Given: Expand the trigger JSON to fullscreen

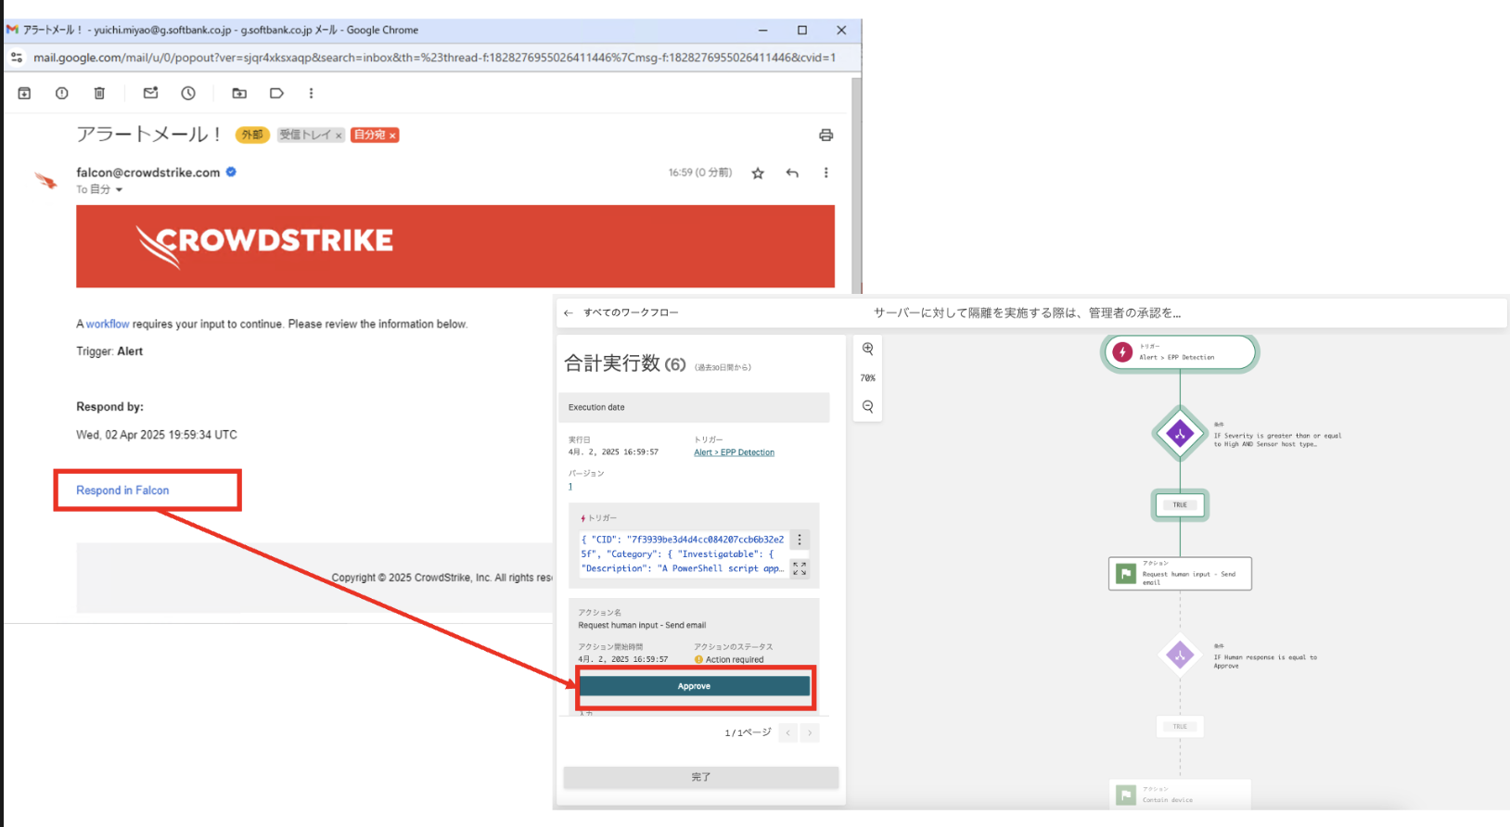Looking at the screenshot, I should [800, 568].
